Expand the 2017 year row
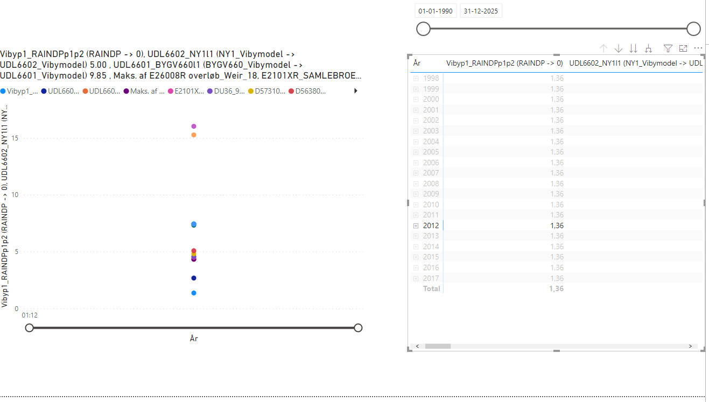The image size is (709, 402). (416, 278)
